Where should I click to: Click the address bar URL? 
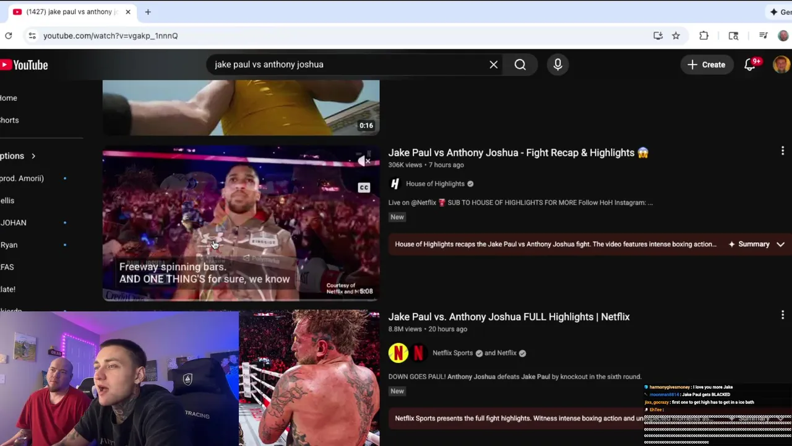pos(111,36)
